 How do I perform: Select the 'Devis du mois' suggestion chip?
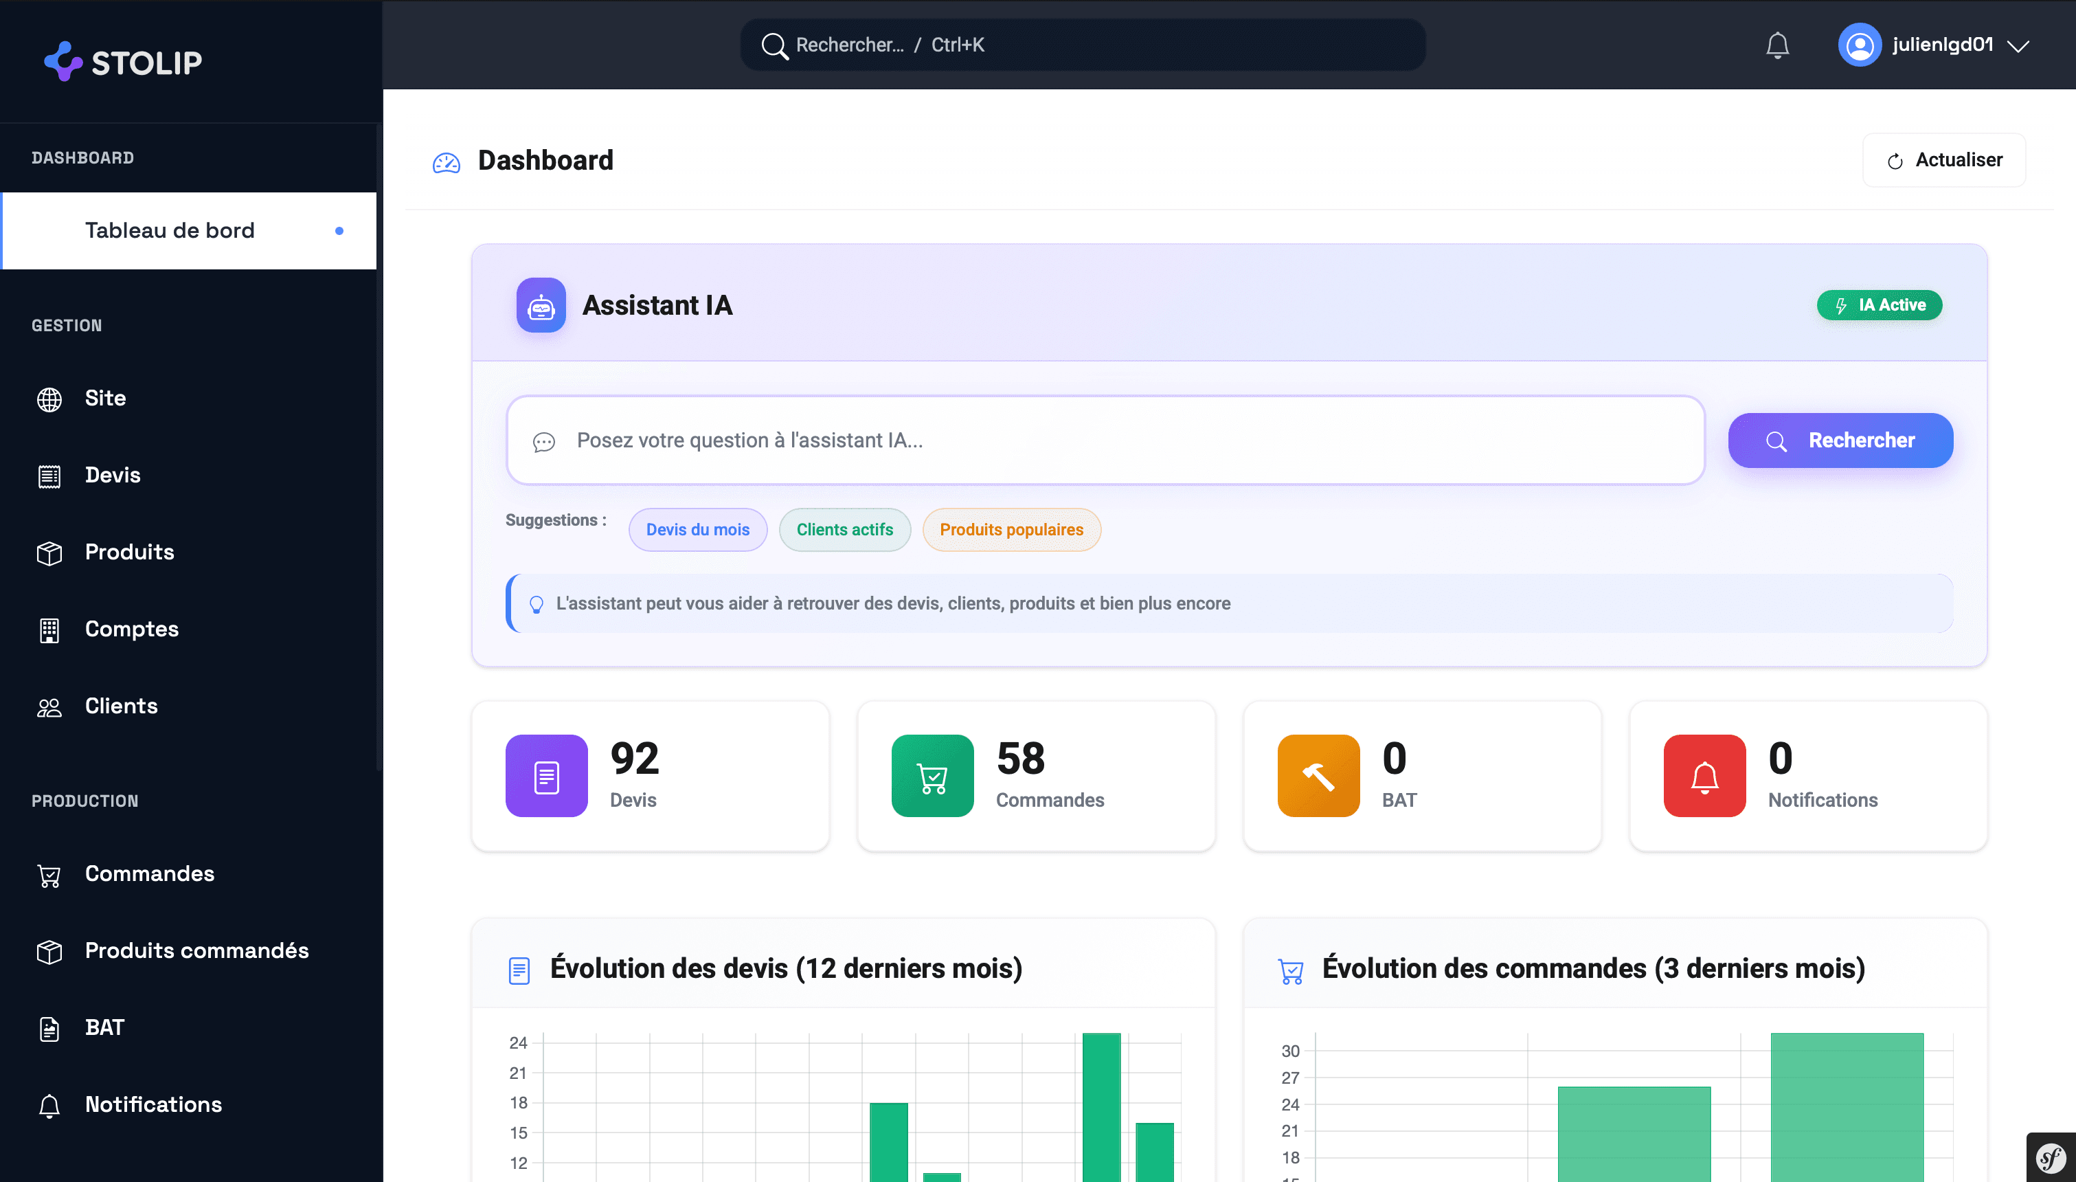pos(698,529)
